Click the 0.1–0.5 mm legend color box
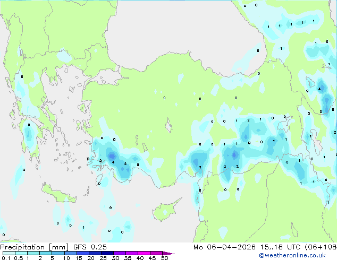 [9, 253]
